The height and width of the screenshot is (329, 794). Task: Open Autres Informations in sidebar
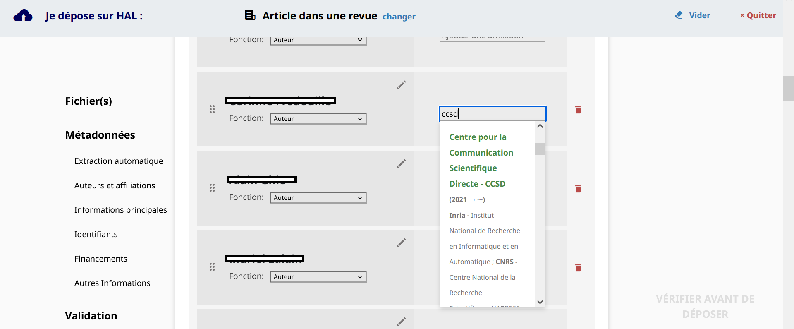pos(112,283)
